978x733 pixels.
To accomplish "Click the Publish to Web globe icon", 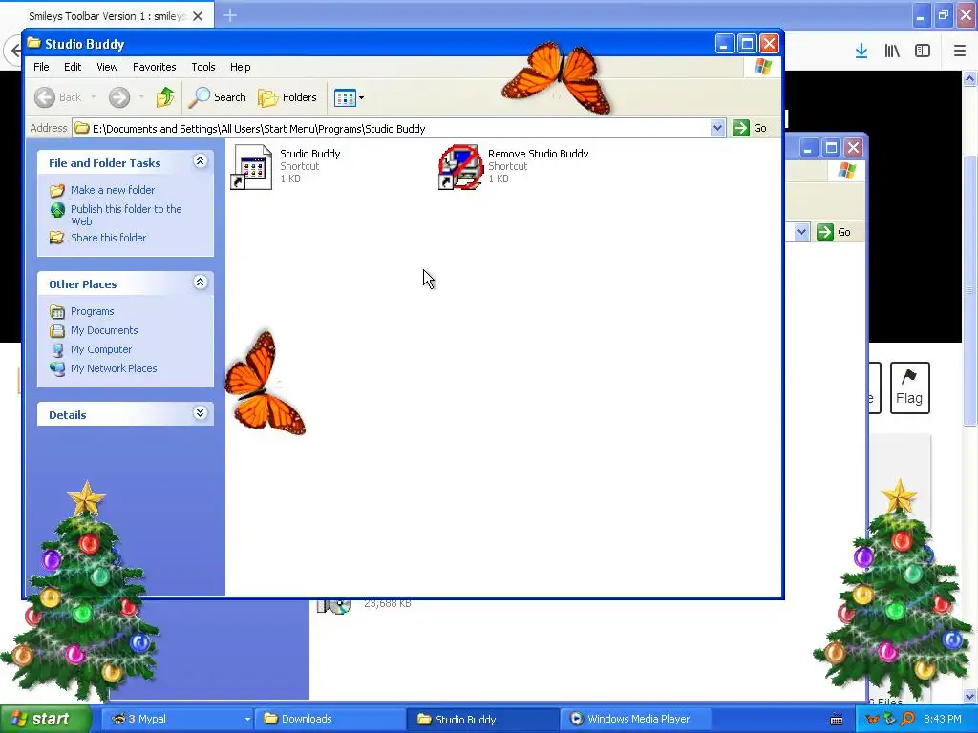I will (x=57, y=210).
